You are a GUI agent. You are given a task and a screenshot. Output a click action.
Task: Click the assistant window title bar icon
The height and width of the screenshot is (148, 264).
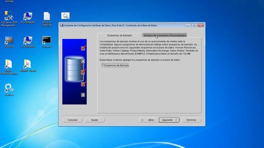(x=62, y=25)
